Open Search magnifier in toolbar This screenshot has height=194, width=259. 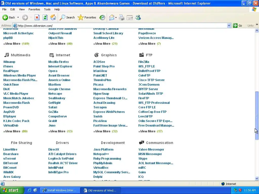(x=62, y=17)
